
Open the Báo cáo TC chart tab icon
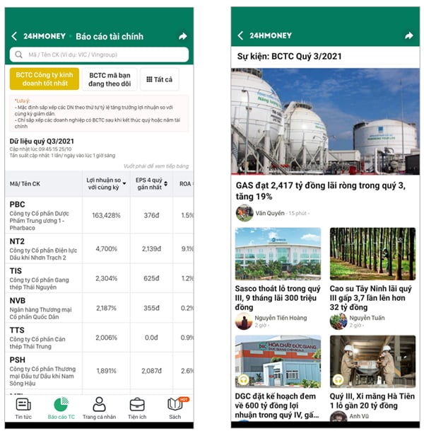pos(61,405)
